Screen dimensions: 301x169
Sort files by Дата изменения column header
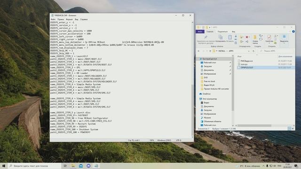click(x=285, y=56)
